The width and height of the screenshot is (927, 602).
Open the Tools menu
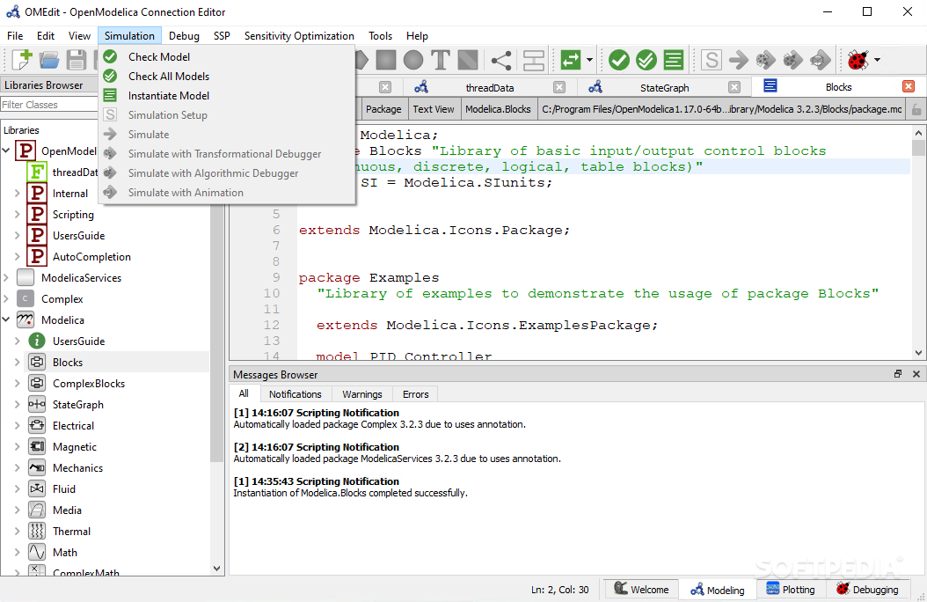380,36
